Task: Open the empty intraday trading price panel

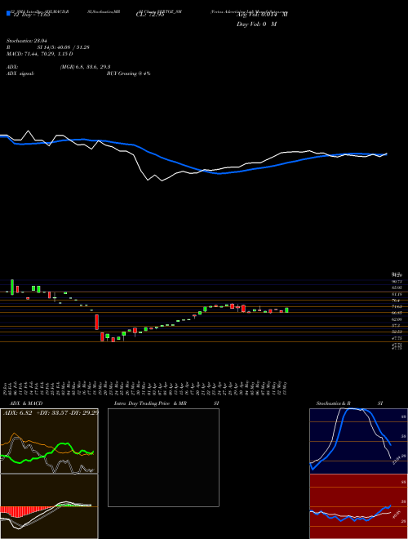Action: click(x=163, y=457)
